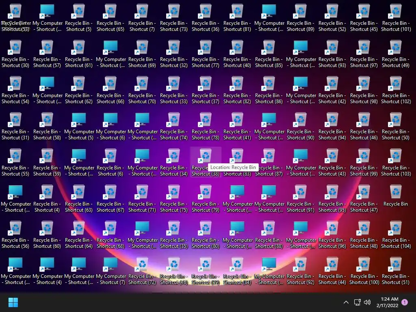Choose Recycle Bin - Shortcut (102)
The height and width of the screenshot is (312, 416).
[396, 90]
